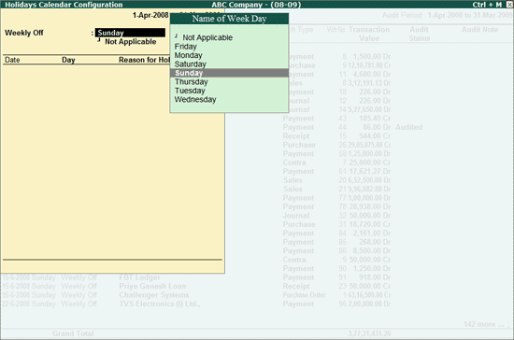Viewport: 514px width, 340px height.
Task: Select Thursday from the list
Action: click(191, 82)
